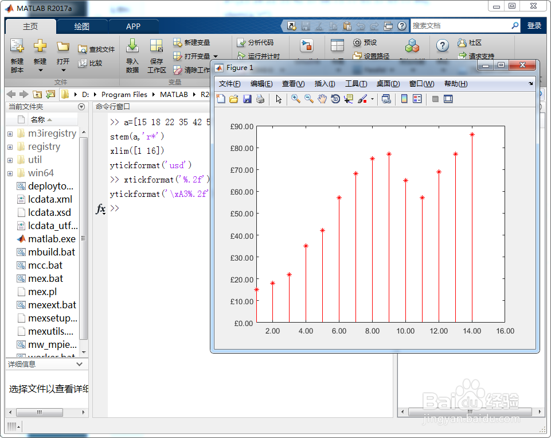Click the Simulink icon in ribbon
Image resolution: width=551 pixels, height=438 pixels.
coord(306,46)
